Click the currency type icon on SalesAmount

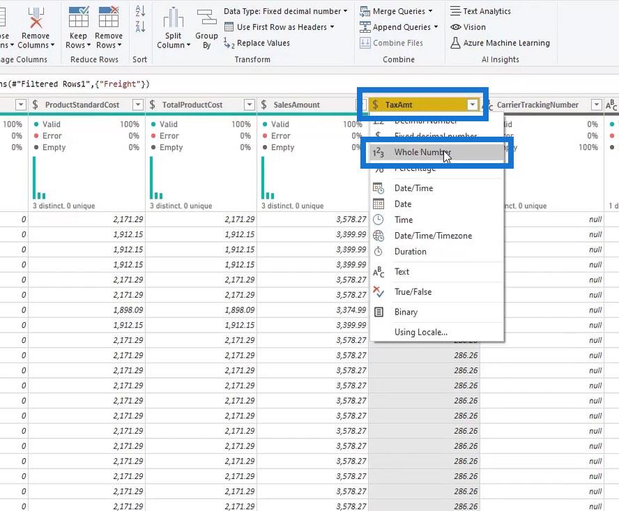[x=264, y=105]
